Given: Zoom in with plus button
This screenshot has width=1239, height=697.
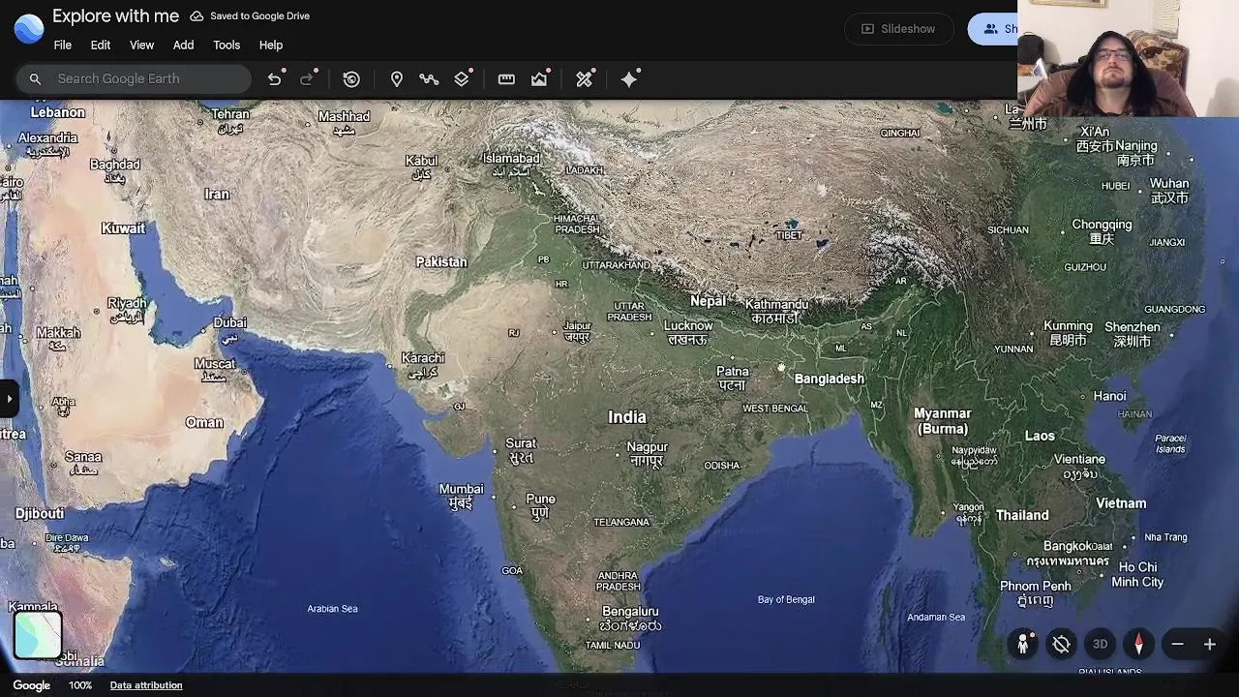Looking at the screenshot, I should 1209,644.
